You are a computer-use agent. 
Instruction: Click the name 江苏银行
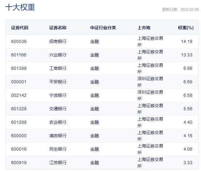(x=58, y=163)
